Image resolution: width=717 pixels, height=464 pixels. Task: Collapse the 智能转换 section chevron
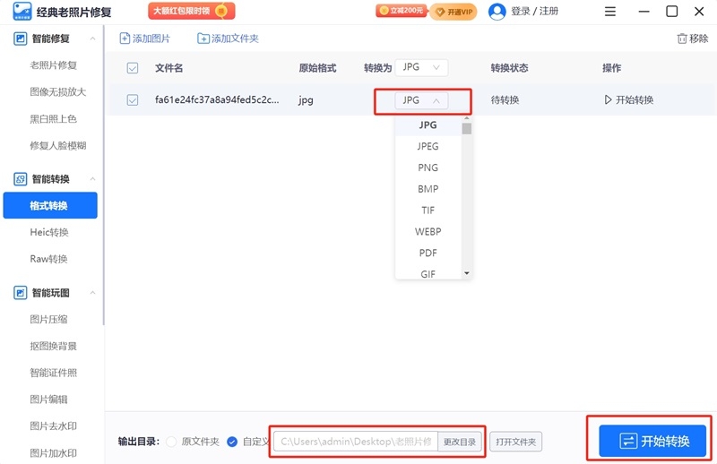point(93,179)
